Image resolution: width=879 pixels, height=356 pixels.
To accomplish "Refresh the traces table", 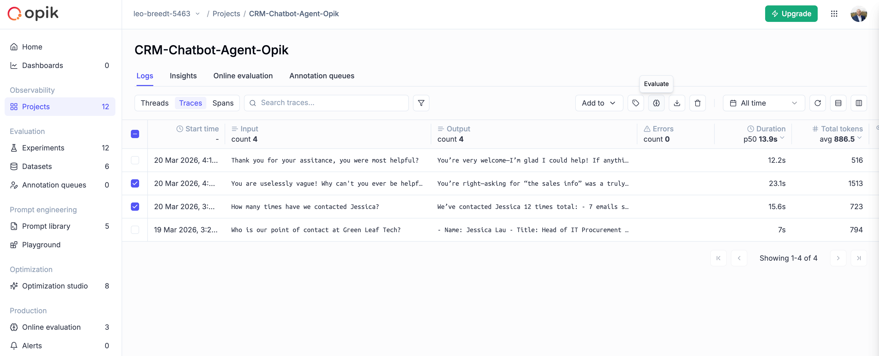I will point(818,103).
